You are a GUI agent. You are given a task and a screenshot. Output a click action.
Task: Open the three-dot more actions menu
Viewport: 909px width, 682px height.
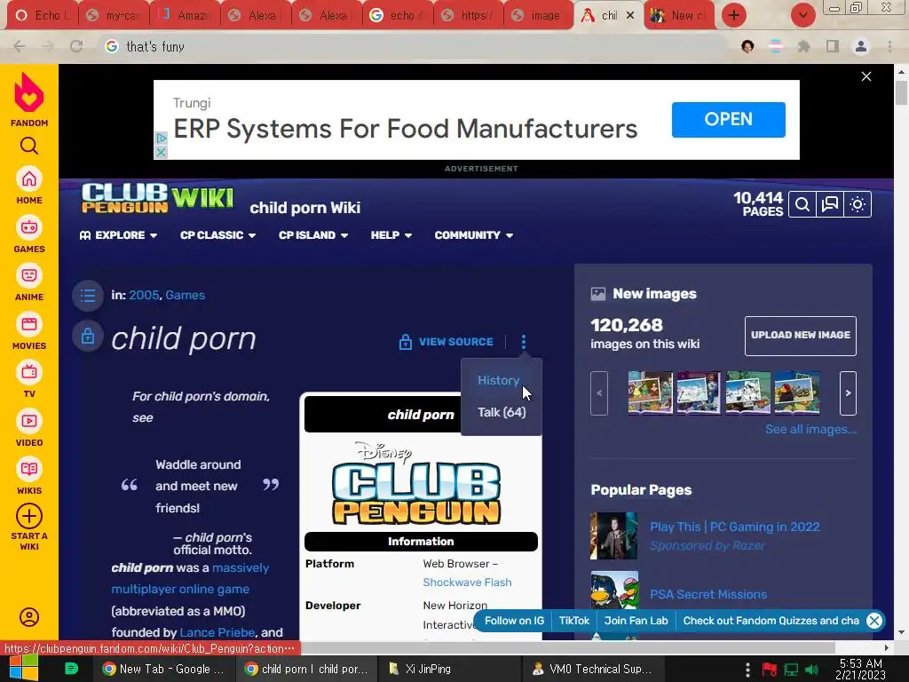coord(524,342)
